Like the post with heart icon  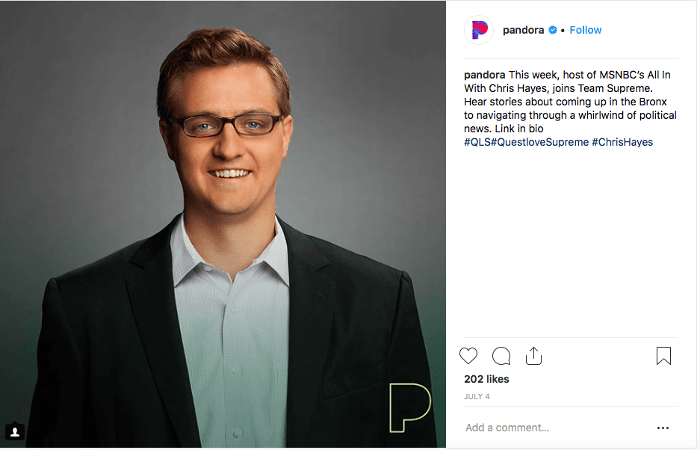click(468, 356)
